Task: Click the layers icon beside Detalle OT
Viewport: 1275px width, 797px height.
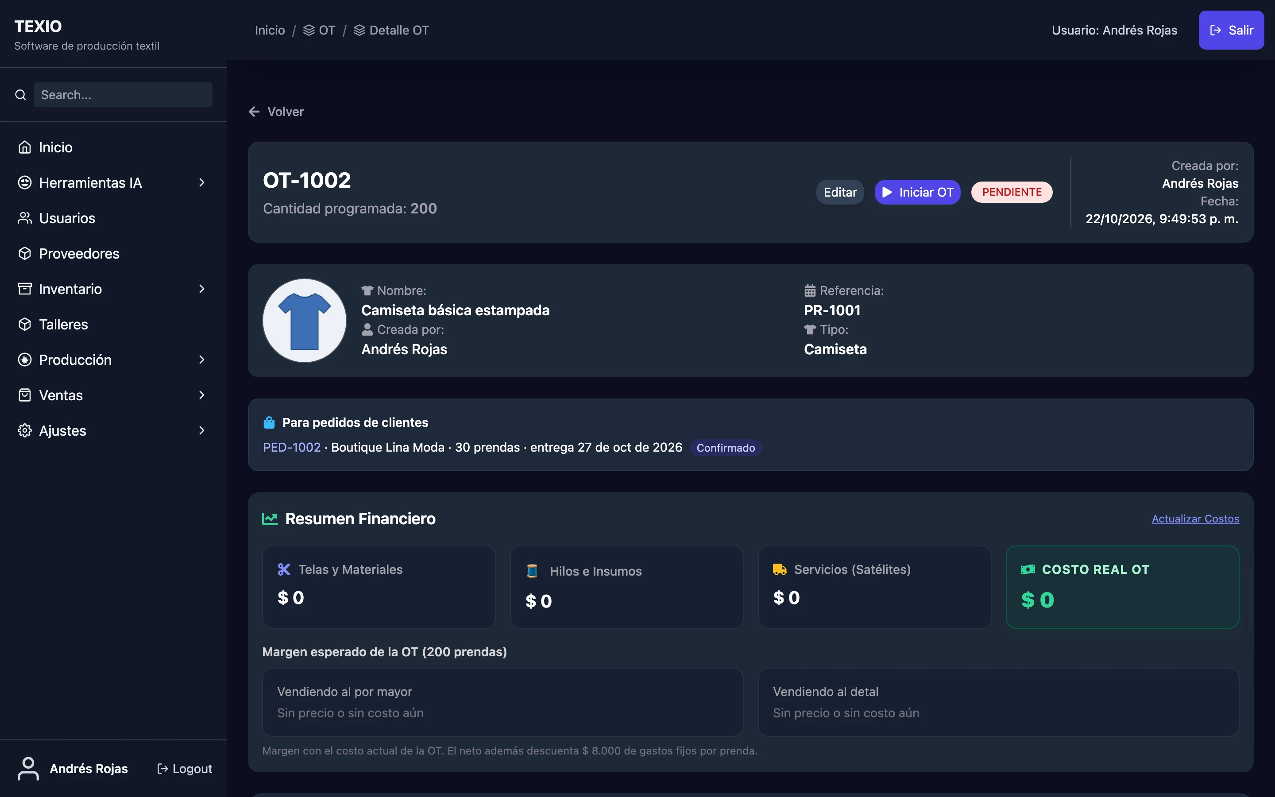Action: (359, 30)
